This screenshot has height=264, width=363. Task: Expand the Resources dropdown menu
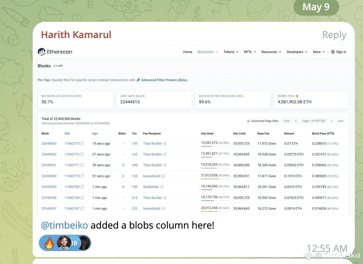(x=271, y=52)
